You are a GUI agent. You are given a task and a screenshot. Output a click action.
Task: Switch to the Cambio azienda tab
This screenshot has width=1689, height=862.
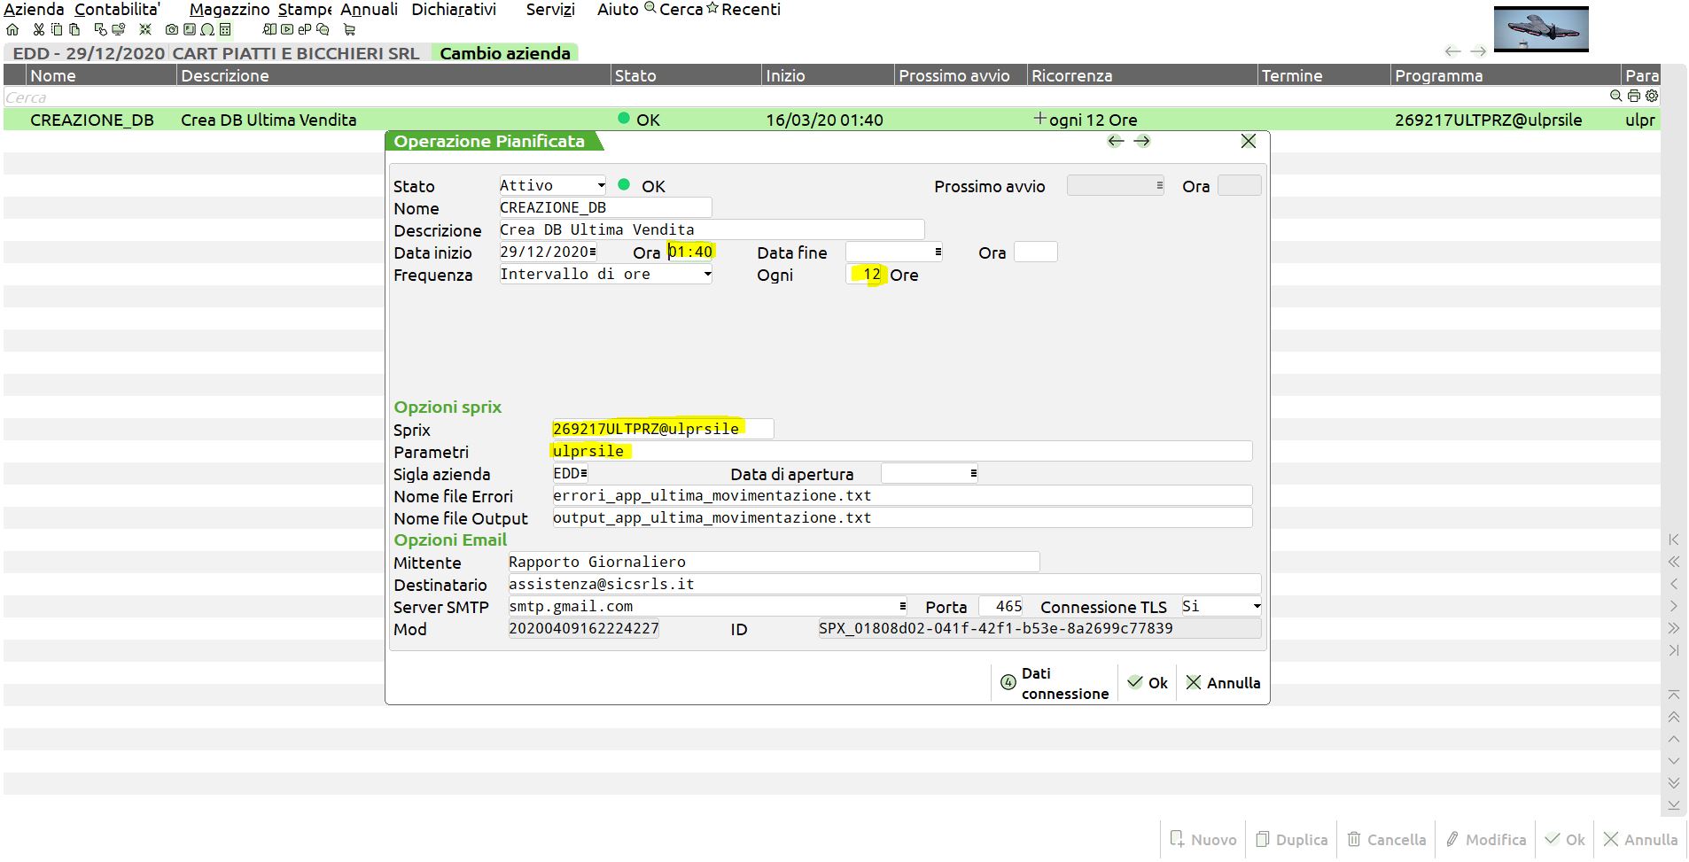tap(504, 53)
